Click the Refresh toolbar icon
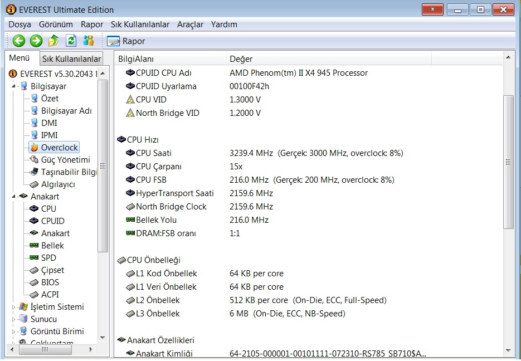The width and height of the screenshot is (521, 361). pos(71,41)
